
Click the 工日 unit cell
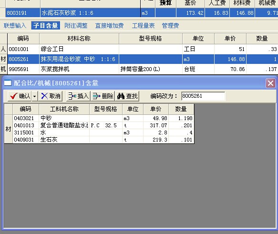198,49
